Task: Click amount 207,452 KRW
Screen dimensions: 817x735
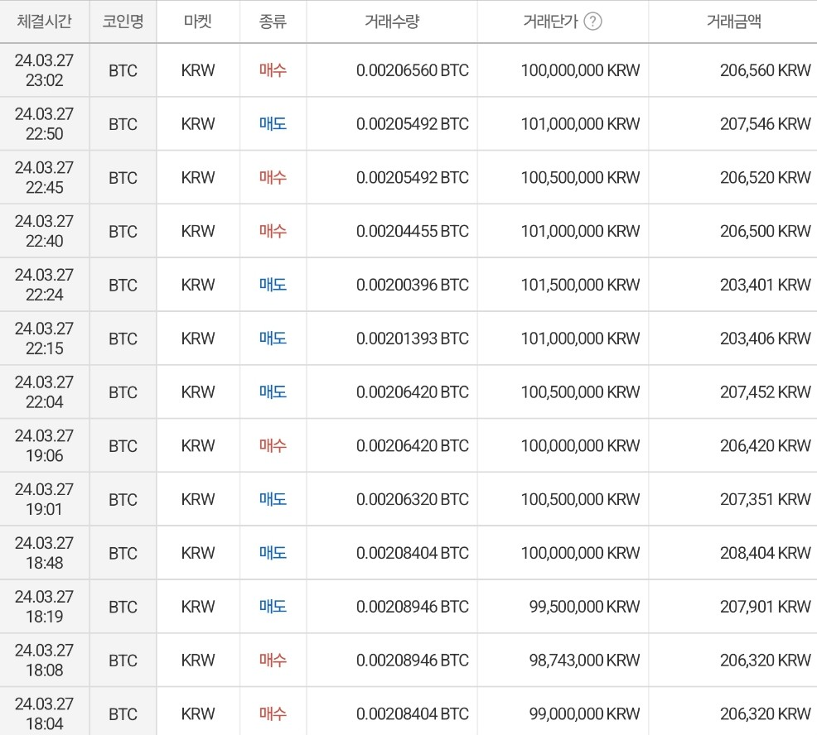Action: pyautogui.click(x=766, y=392)
